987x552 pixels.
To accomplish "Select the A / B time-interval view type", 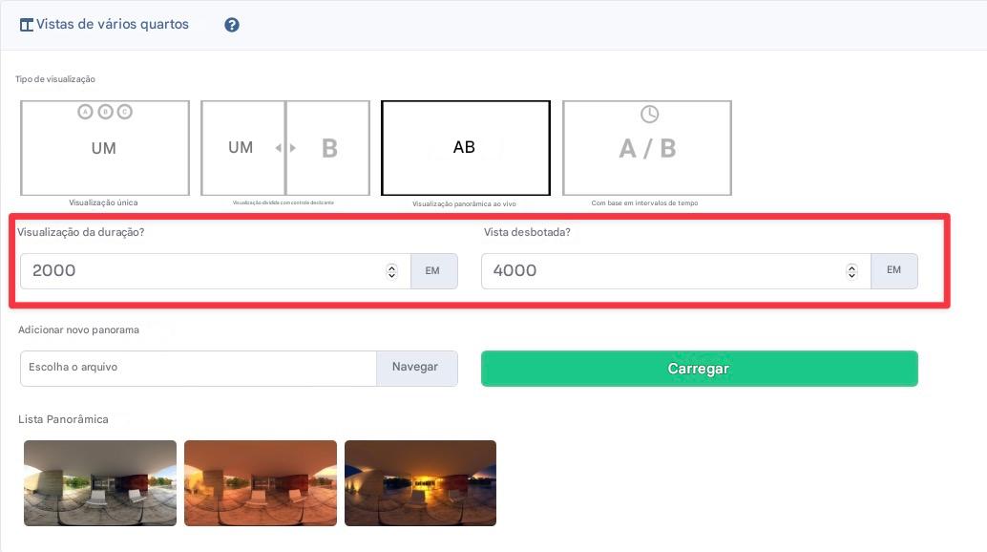I will point(647,148).
